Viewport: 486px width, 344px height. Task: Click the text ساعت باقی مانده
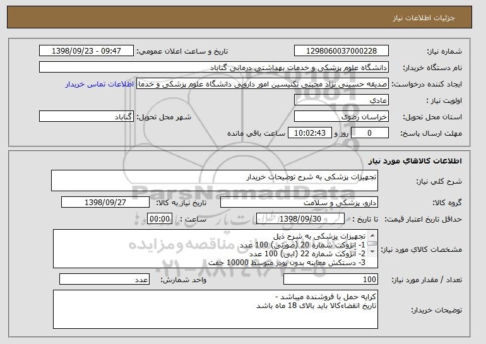256,133
